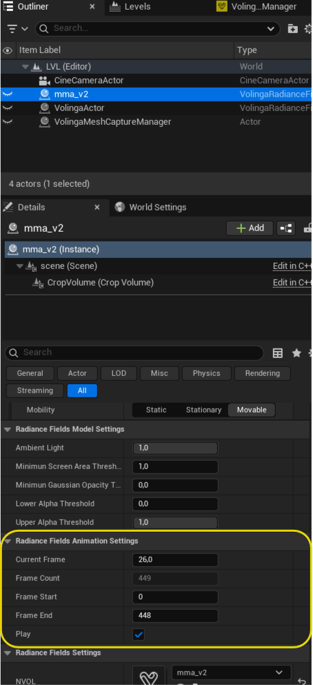
Task: Set Mobility to Static
Action: 156,410
